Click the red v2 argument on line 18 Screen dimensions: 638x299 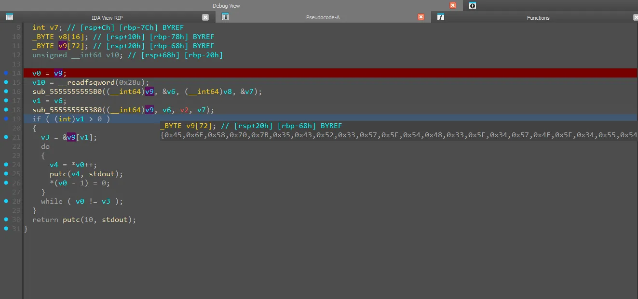pos(185,110)
